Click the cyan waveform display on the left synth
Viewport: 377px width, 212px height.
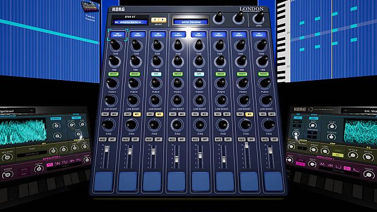(23, 131)
